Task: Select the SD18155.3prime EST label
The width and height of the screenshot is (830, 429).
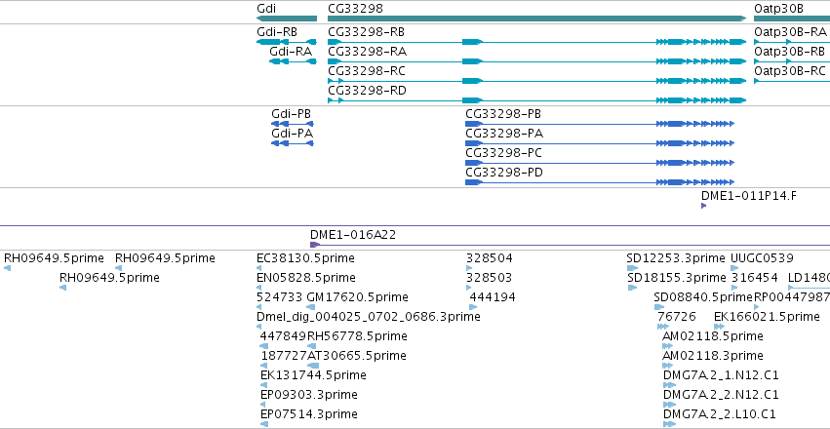Action: tap(677, 278)
